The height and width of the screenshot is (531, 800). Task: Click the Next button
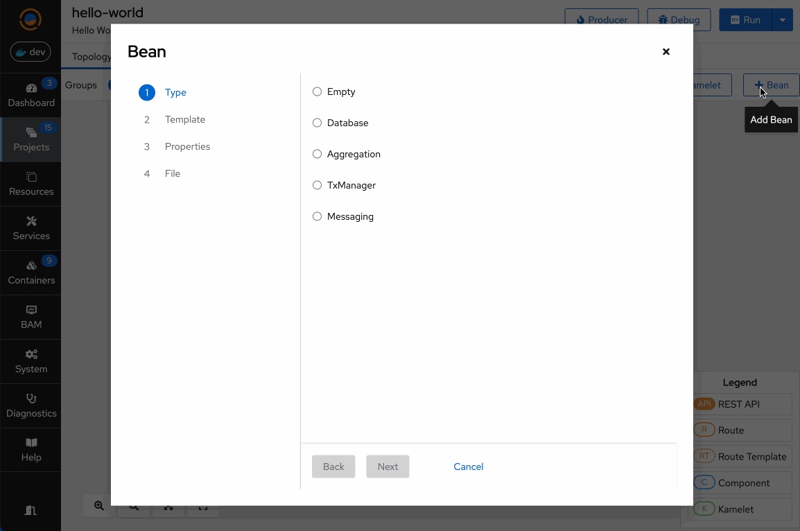tap(388, 467)
